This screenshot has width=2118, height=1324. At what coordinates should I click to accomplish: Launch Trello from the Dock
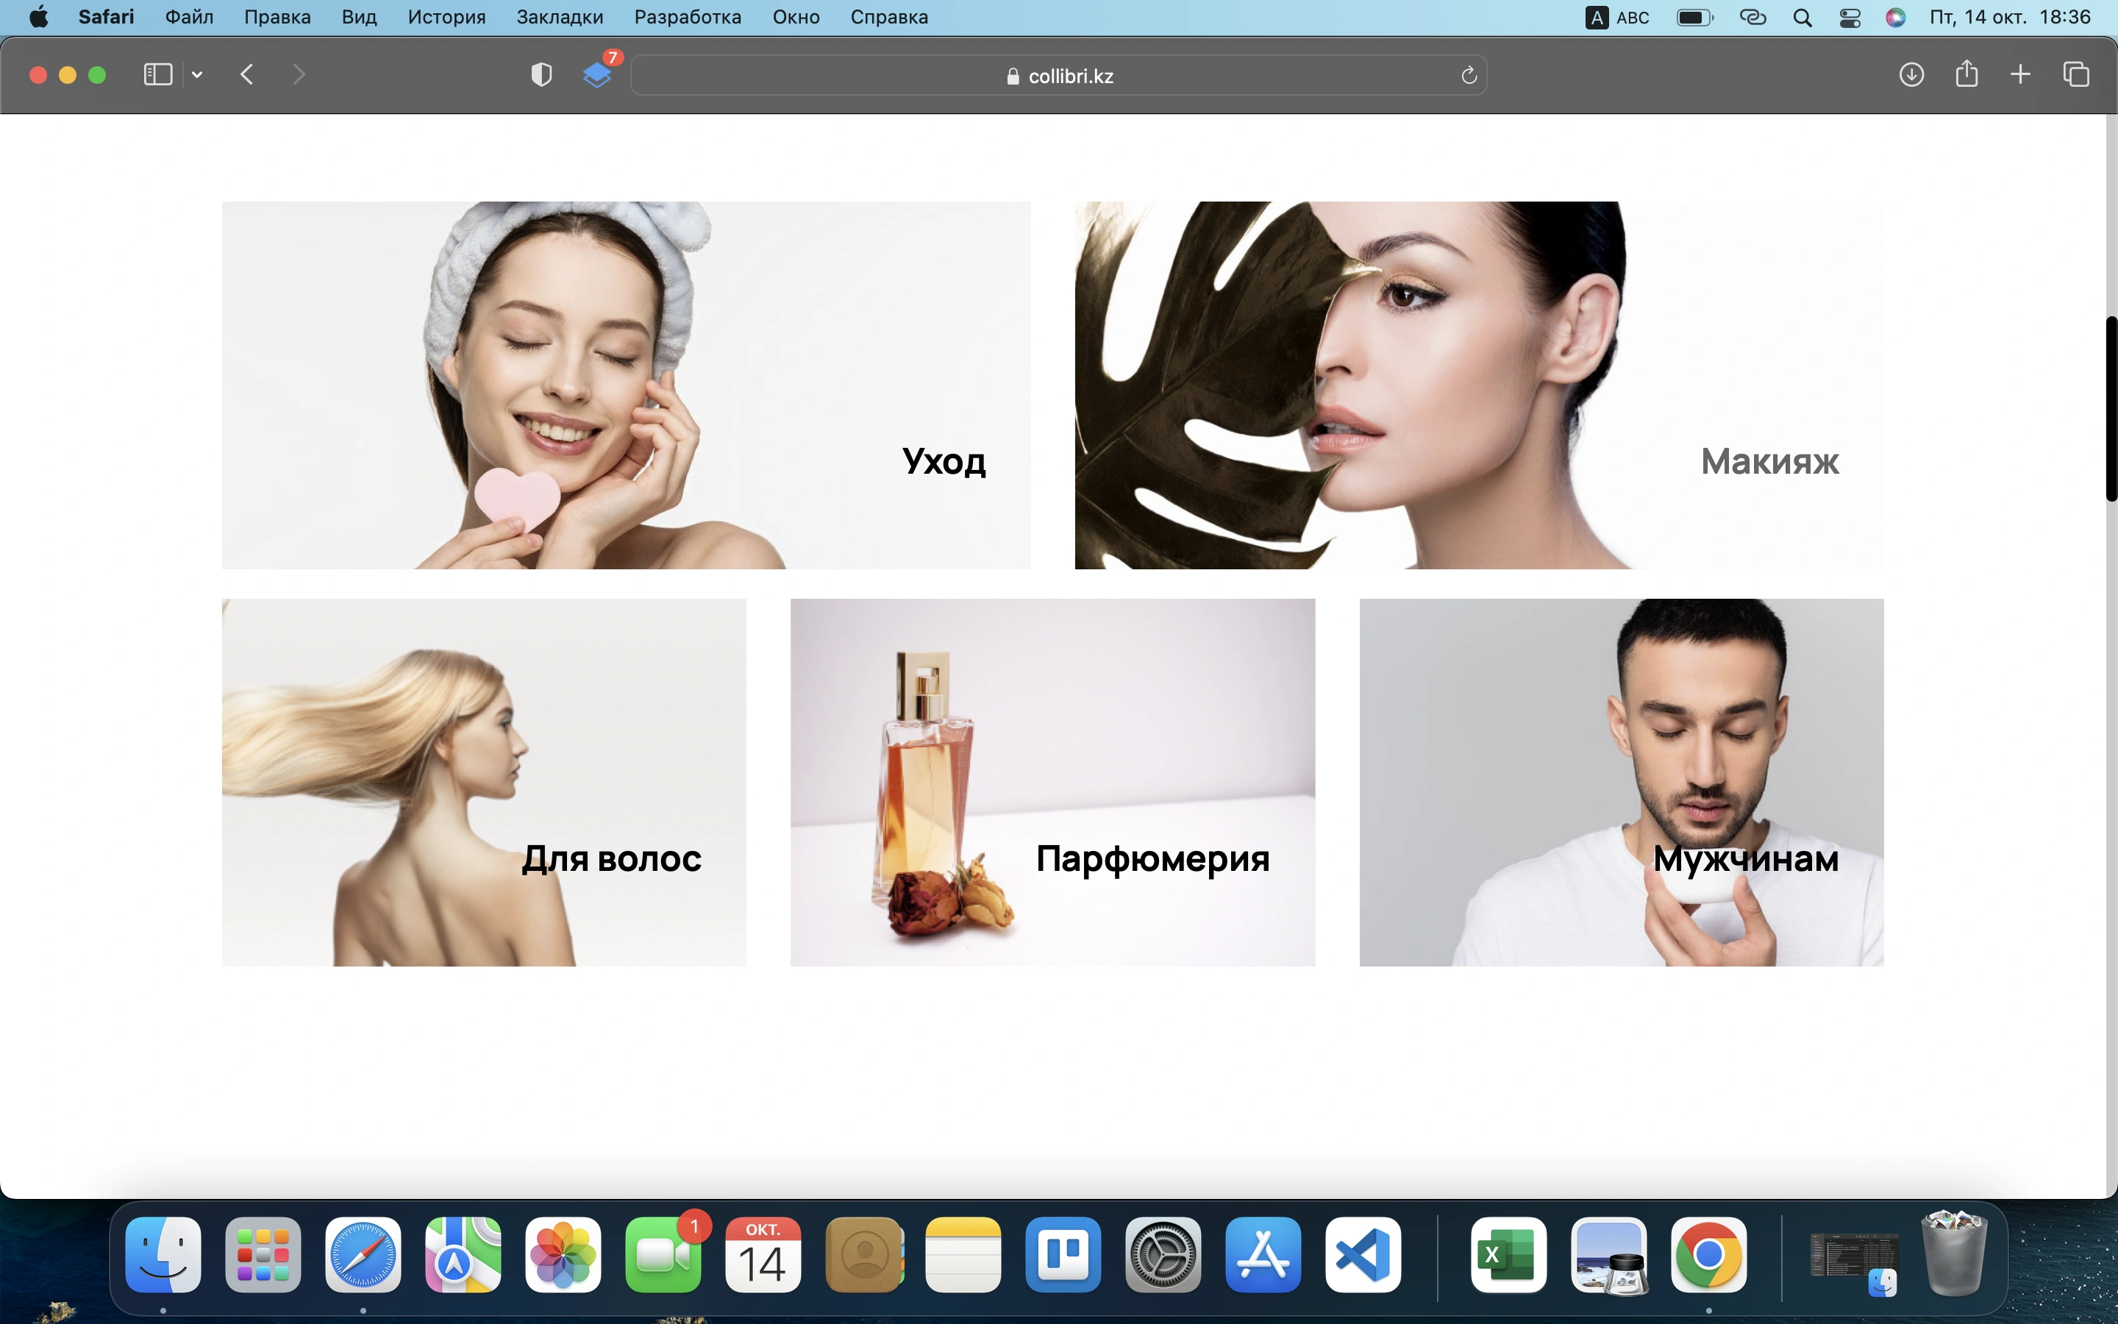[1063, 1254]
